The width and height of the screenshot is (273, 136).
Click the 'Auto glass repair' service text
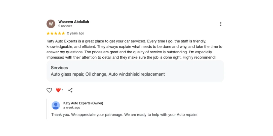[x=67, y=74]
